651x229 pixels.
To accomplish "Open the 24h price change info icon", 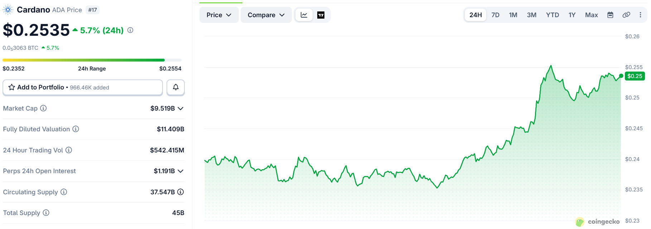I will 130,30.
